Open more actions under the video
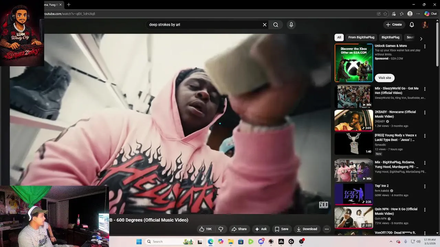The height and width of the screenshot is (247, 440). pyautogui.click(x=327, y=229)
